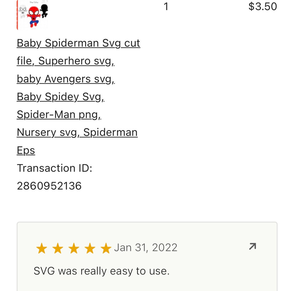Viewport: 291px width, 291px height.
Task: Click the "Transaction ID:" label
Action: [x=54, y=168]
